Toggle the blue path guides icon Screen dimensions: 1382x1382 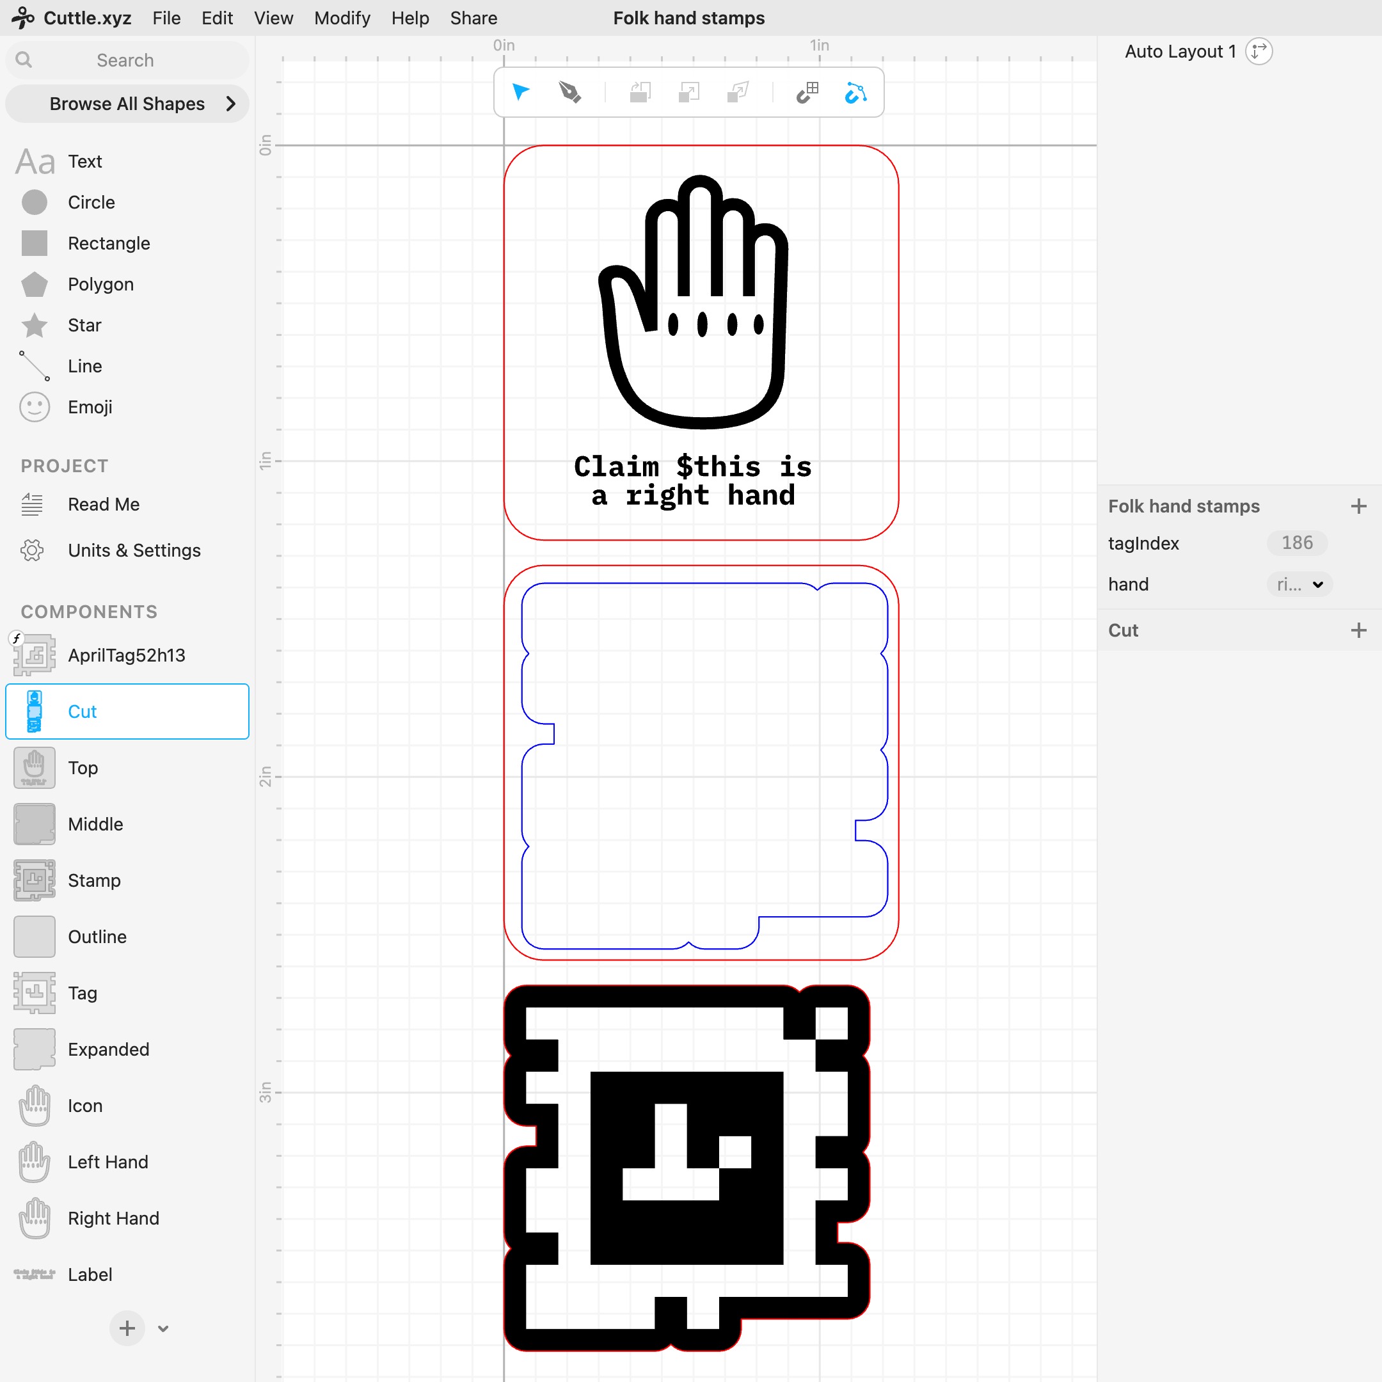click(x=855, y=92)
